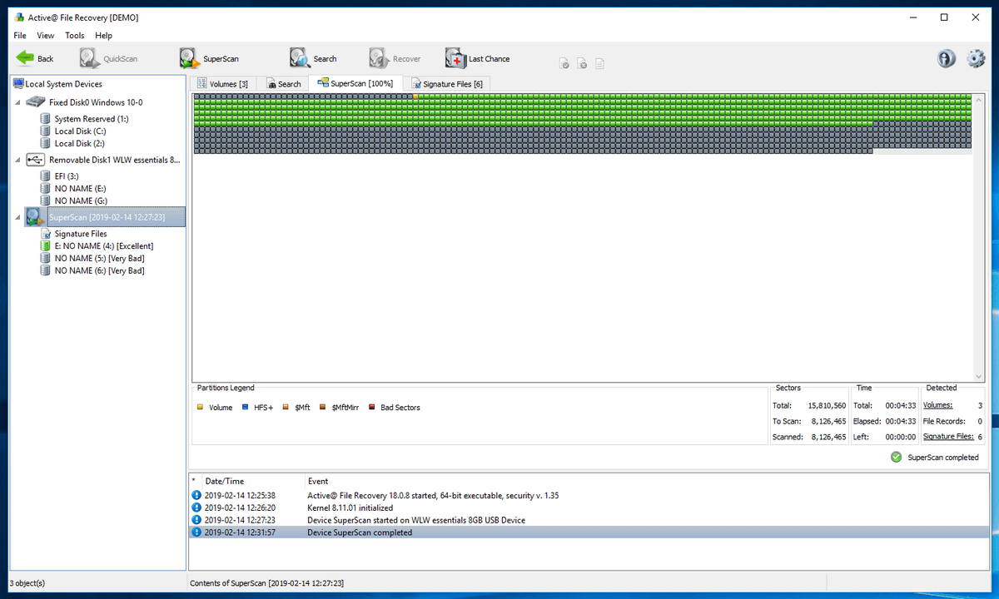Launch SuperScan from the toolbar

[209, 58]
